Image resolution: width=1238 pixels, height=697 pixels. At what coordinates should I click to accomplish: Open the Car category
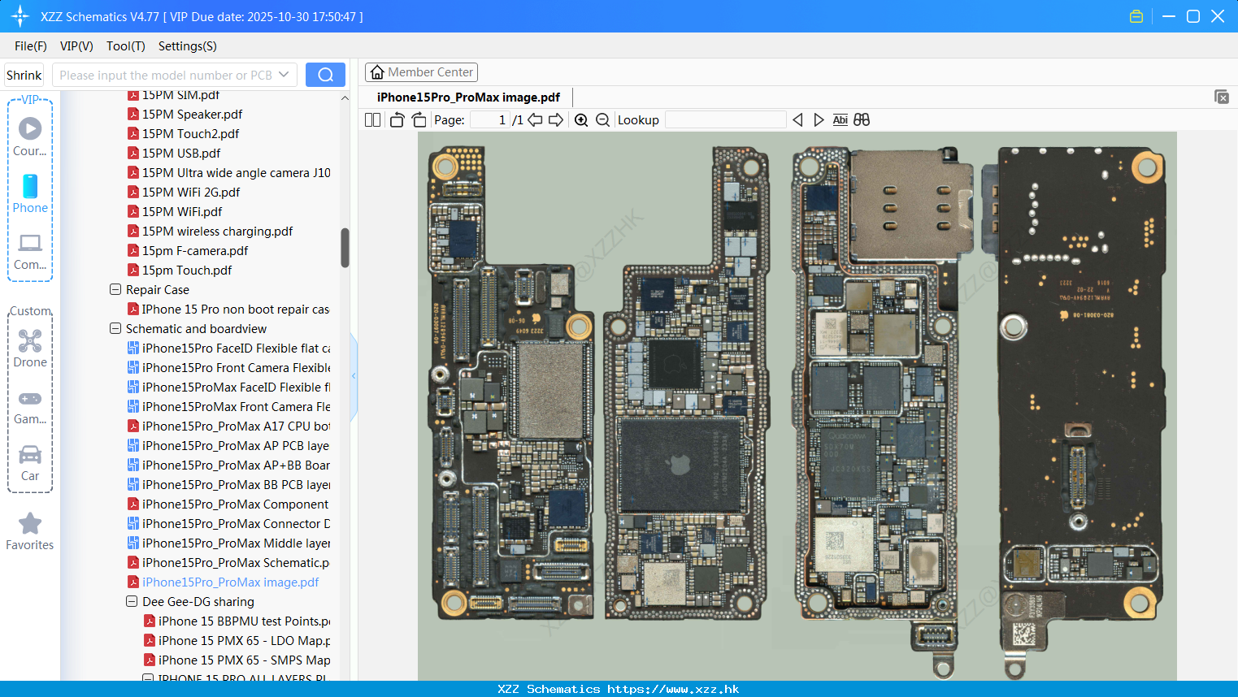(30, 462)
